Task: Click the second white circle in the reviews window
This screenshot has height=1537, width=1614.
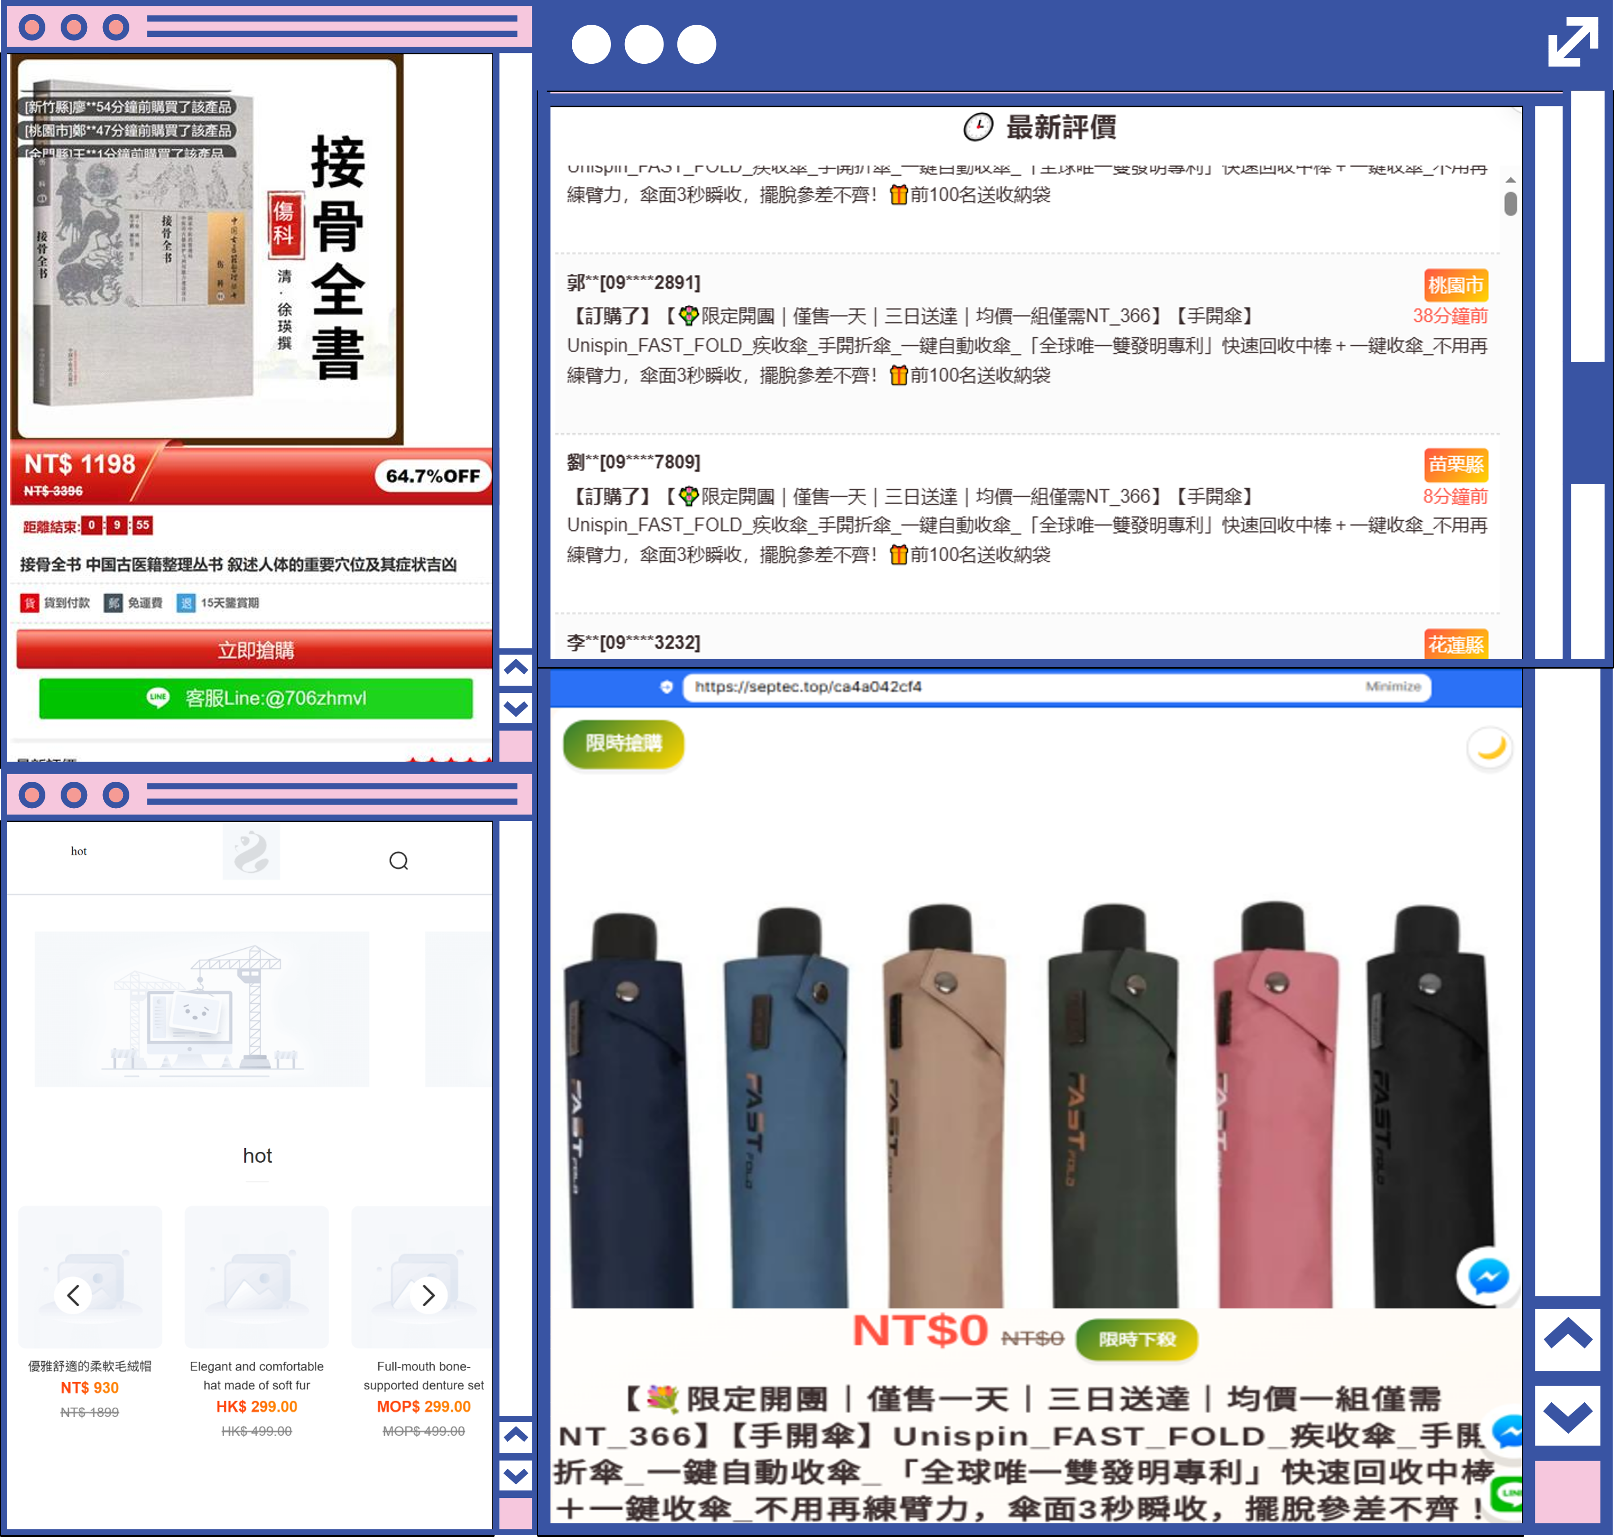Action: coord(643,44)
